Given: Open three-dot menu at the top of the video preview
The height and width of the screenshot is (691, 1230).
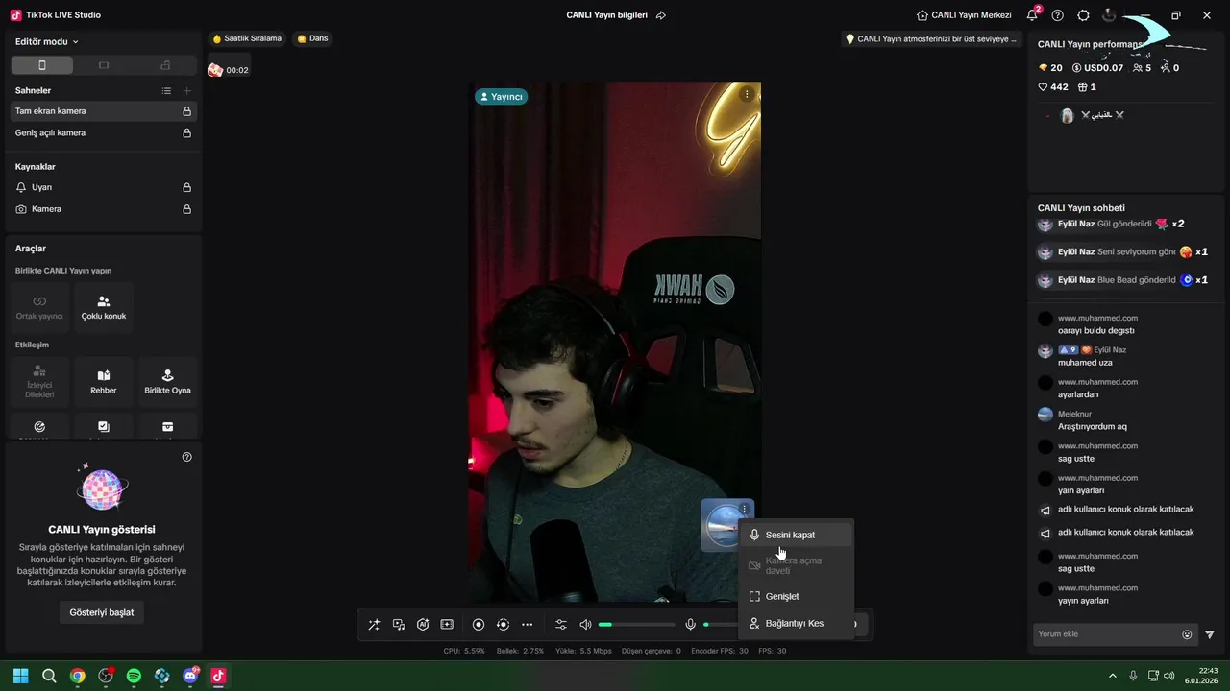Looking at the screenshot, I should click(x=747, y=94).
